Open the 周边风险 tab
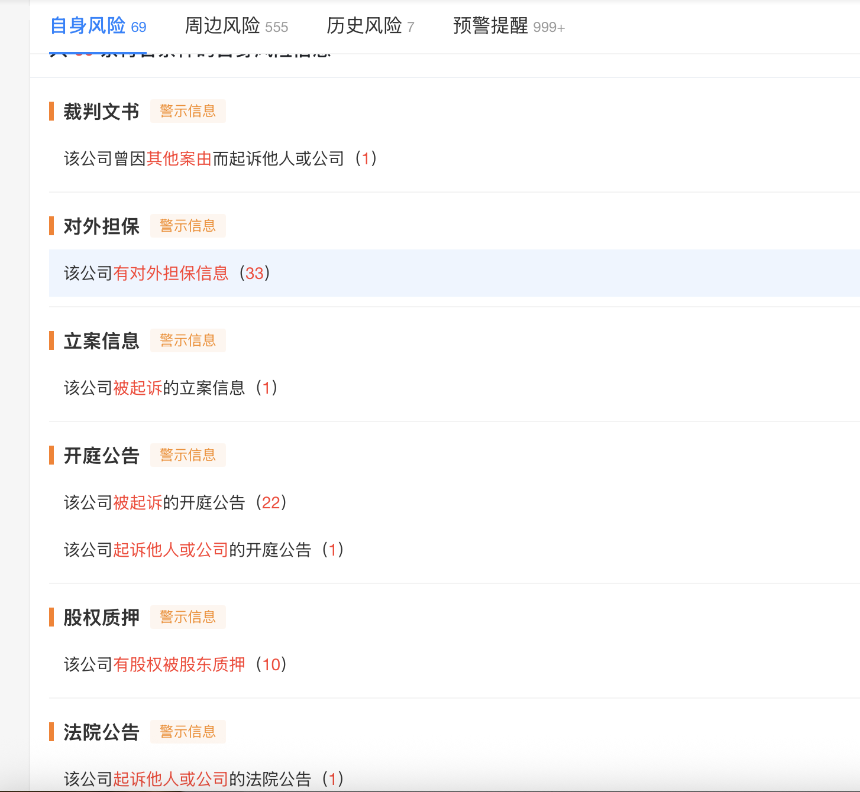Screen dimensions: 860x792 coord(236,26)
